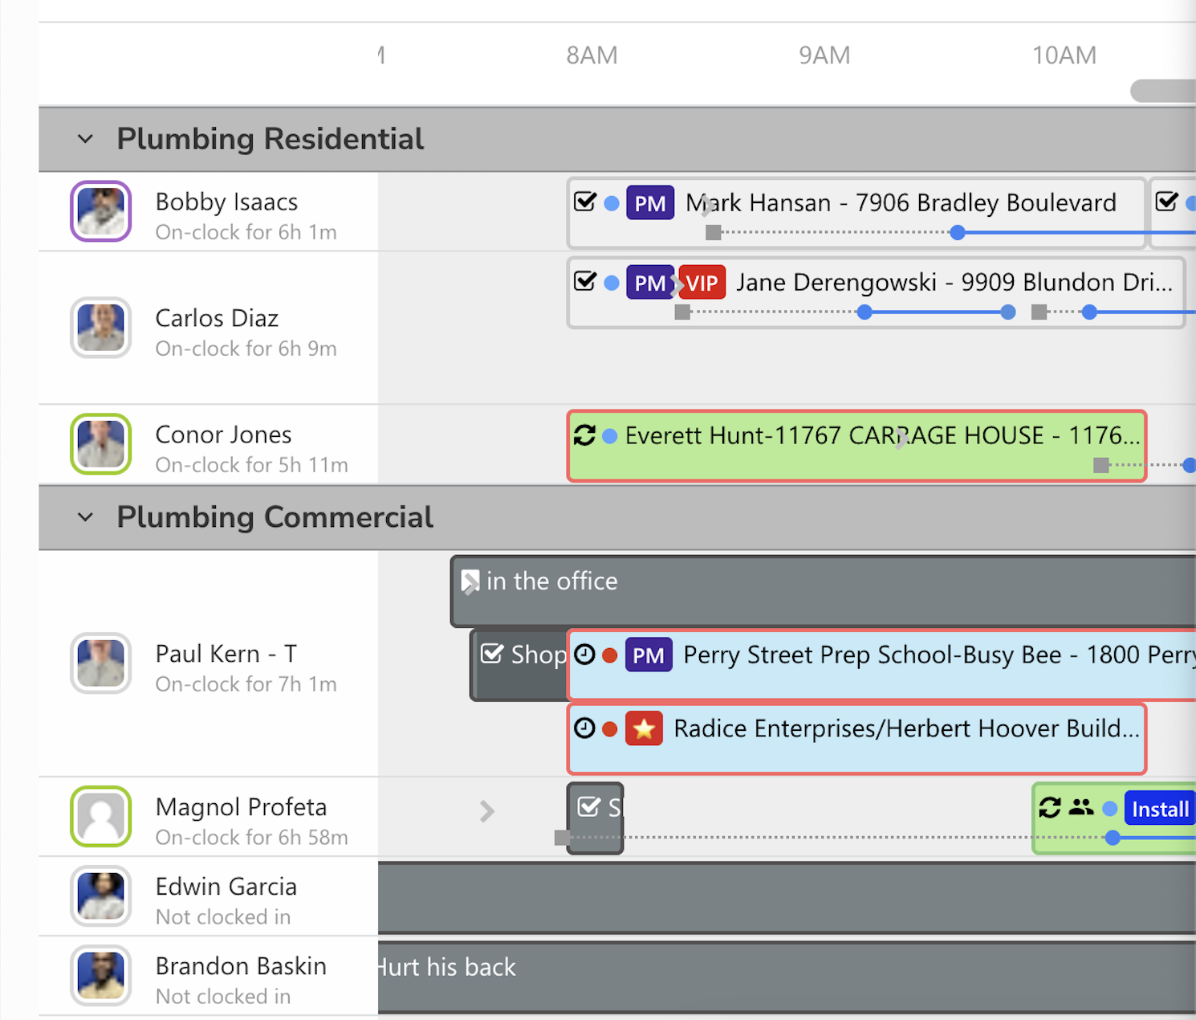
Task: Click the VIP badge on Jane Derengowski's job
Action: pos(702,282)
